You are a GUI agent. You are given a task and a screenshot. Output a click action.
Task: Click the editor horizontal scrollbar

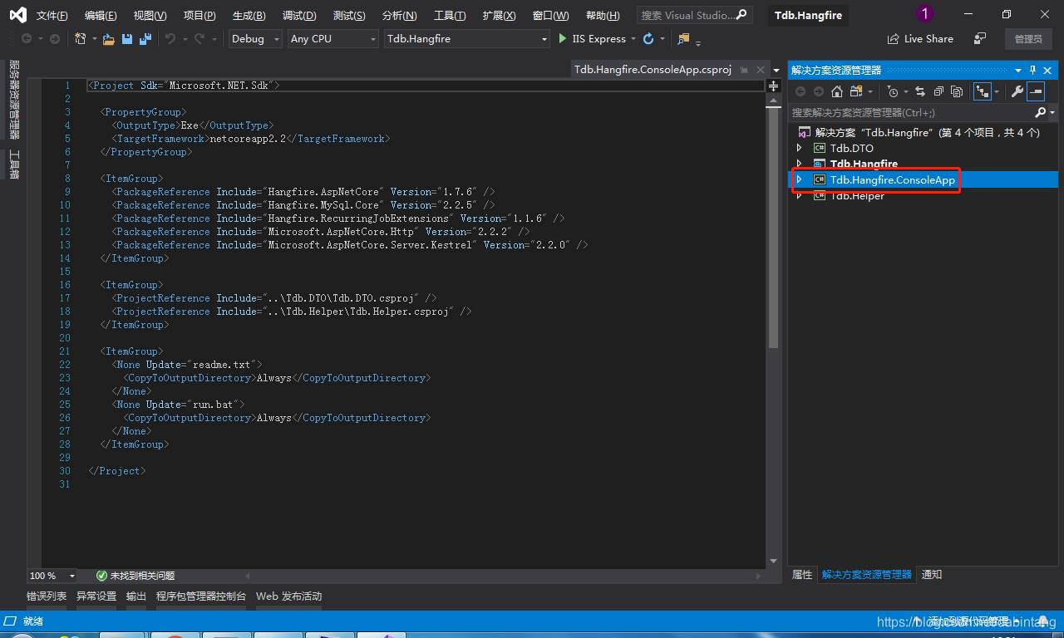point(503,576)
